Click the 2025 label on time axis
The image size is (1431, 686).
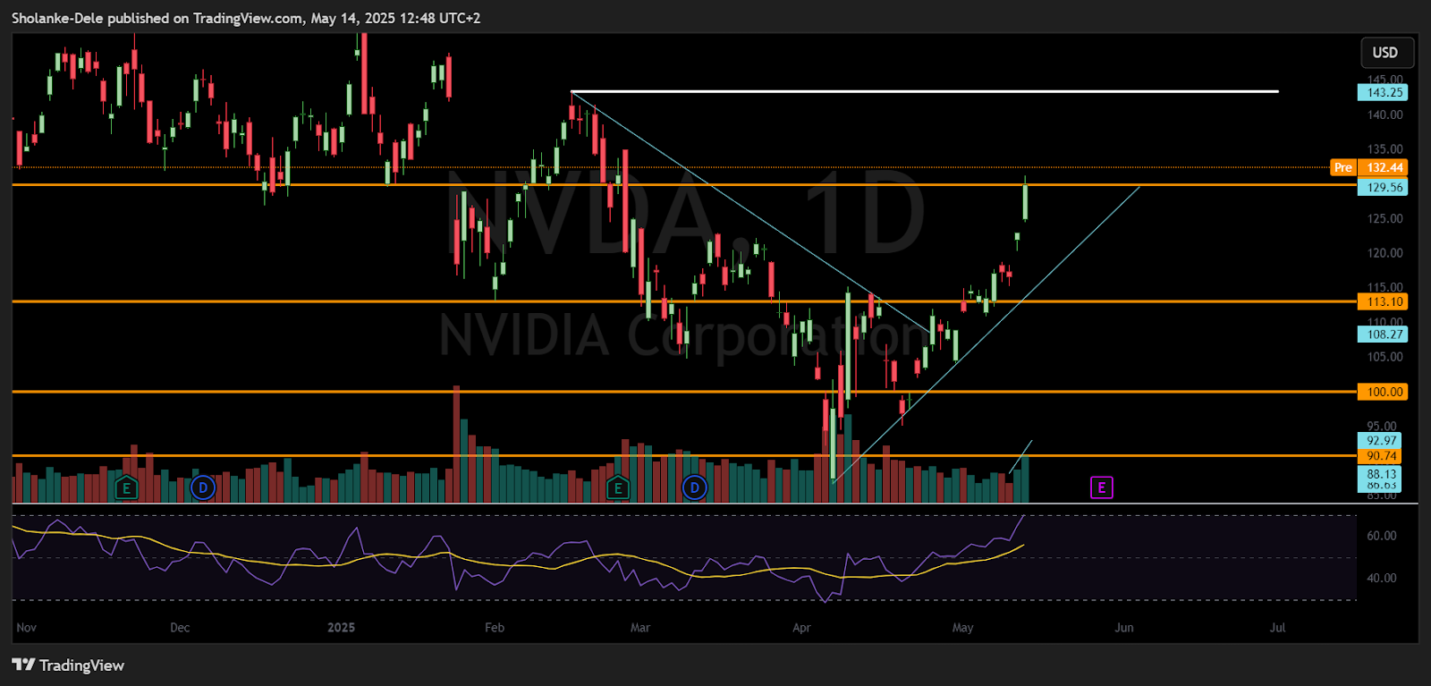tap(341, 628)
